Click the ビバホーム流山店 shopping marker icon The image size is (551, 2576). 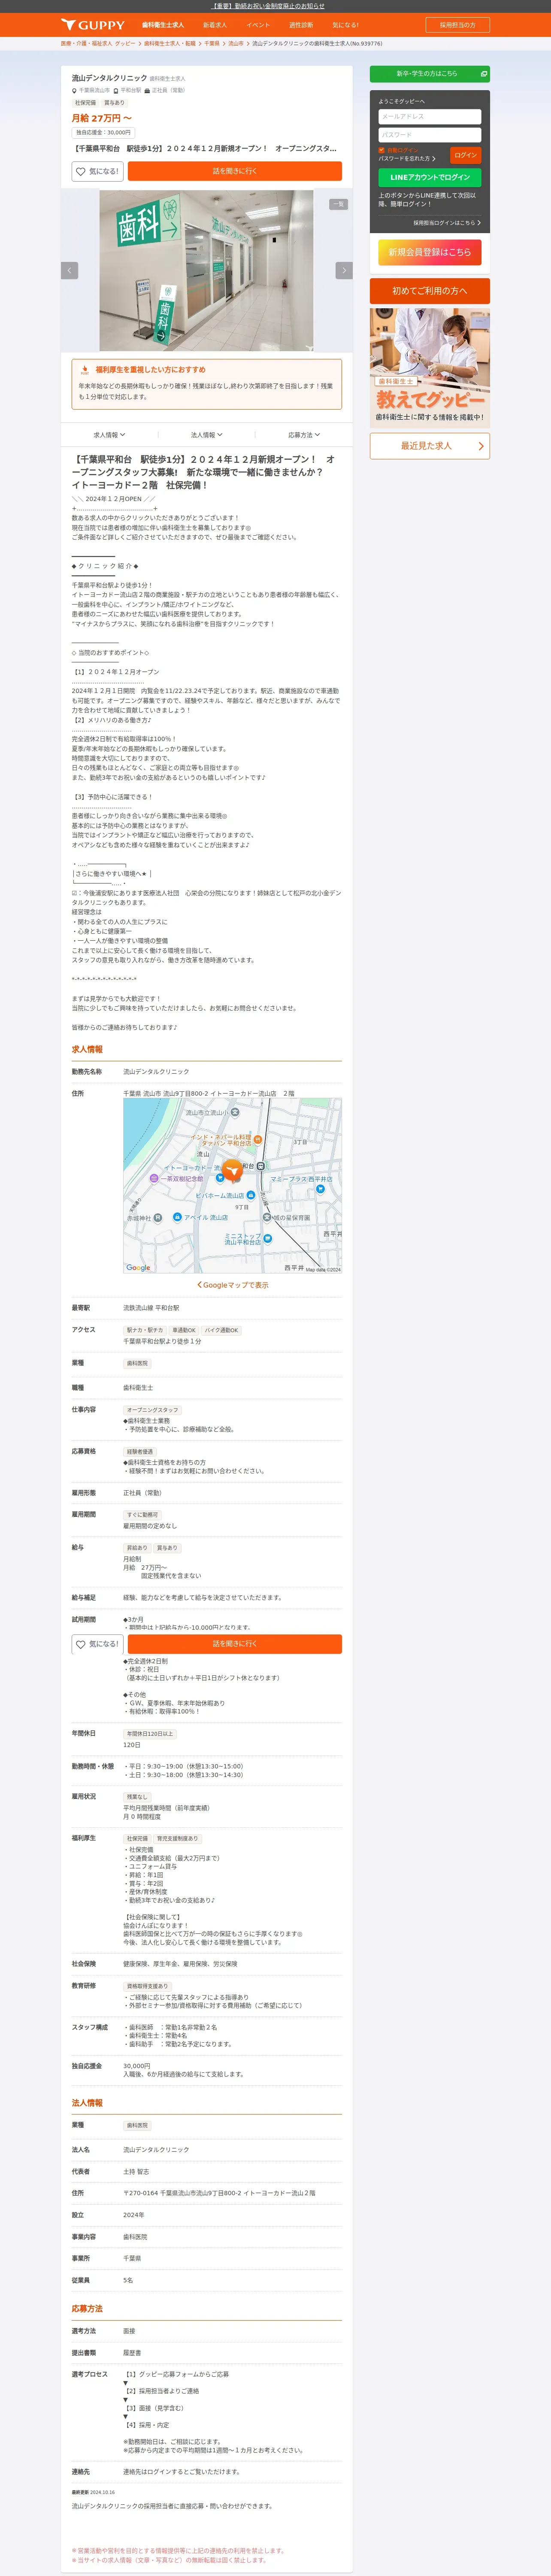pos(250,1195)
